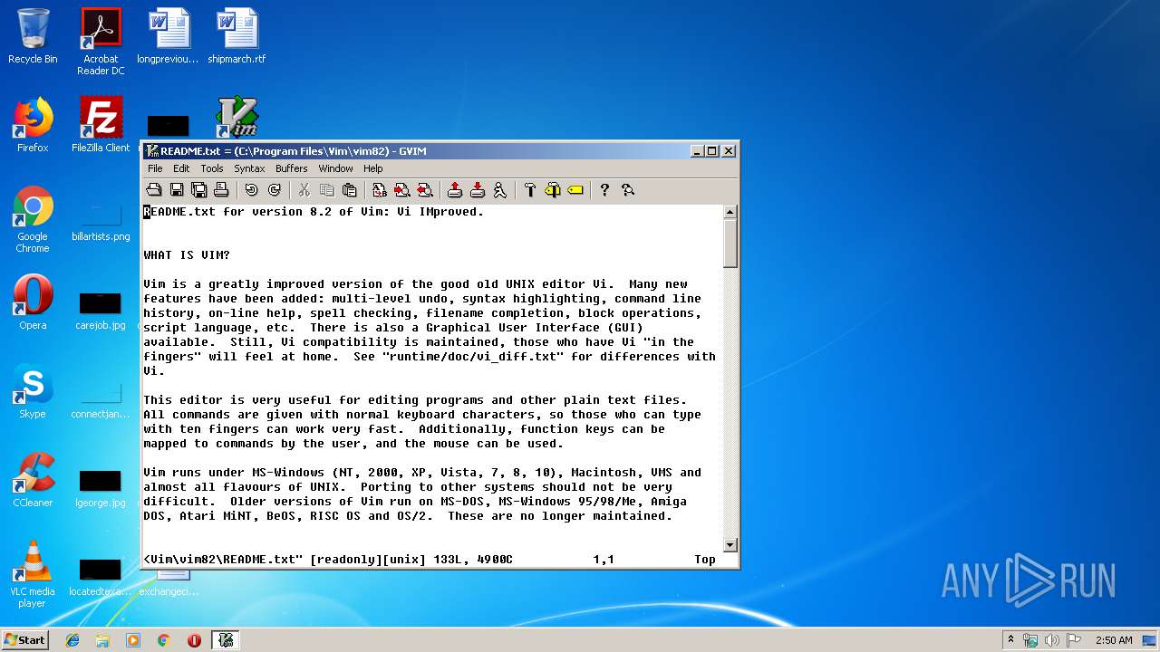This screenshot has width=1160, height=652.
Task: Click the Find help toolbar icon
Action: coord(627,190)
